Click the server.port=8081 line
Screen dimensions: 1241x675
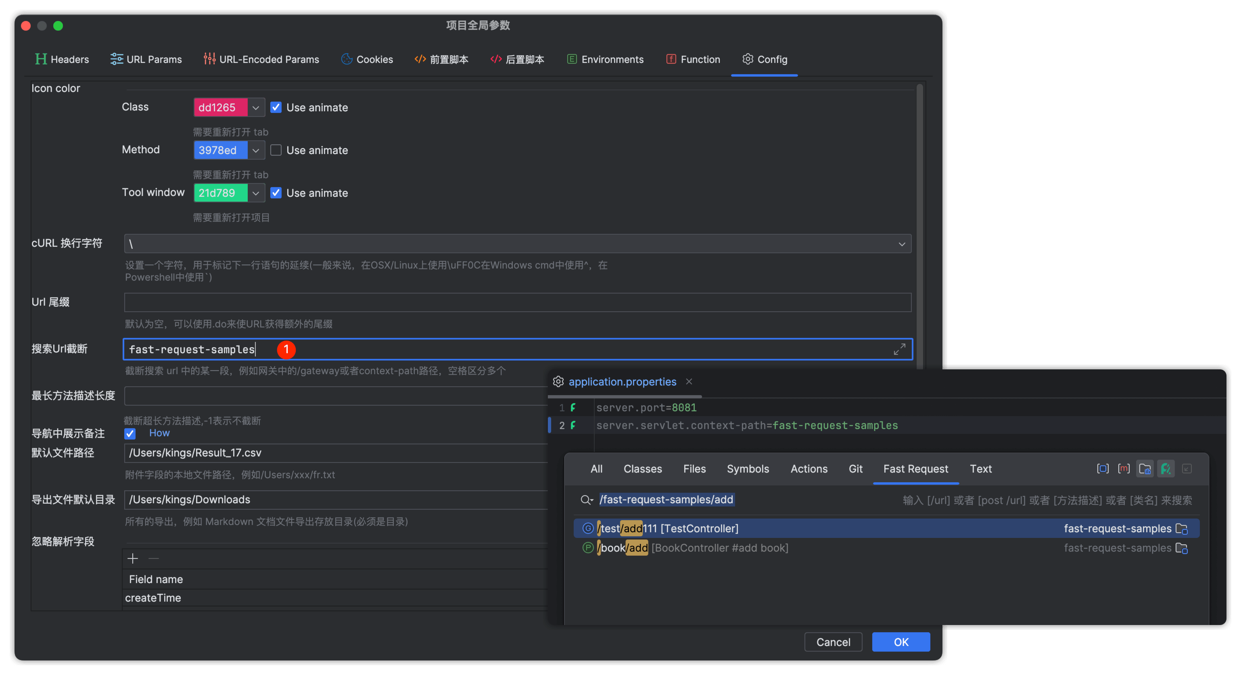646,408
